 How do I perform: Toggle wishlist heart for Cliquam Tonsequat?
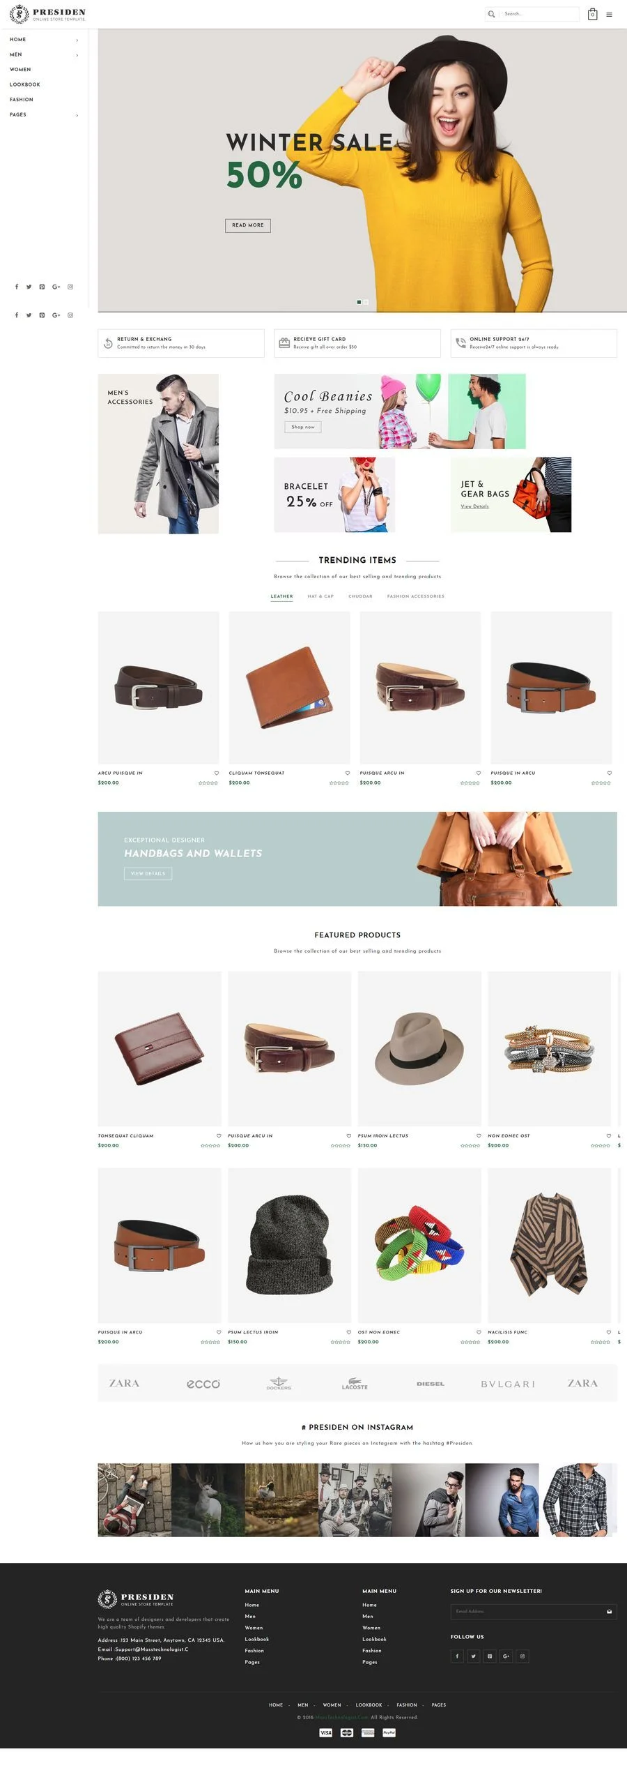pyautogui.click(x=347, y=773)
